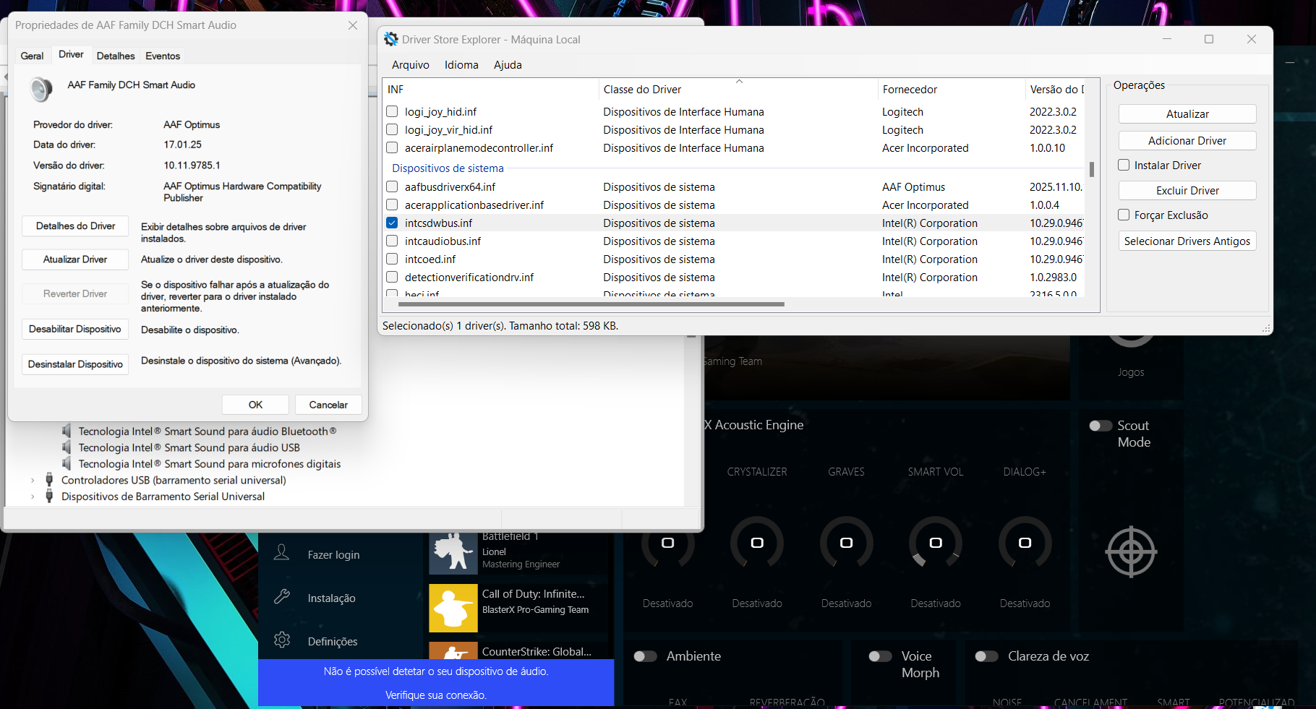Select the Battlefield 1 profile thumbnail
The height and width of the screenshot is (709, 1316).
453,553
